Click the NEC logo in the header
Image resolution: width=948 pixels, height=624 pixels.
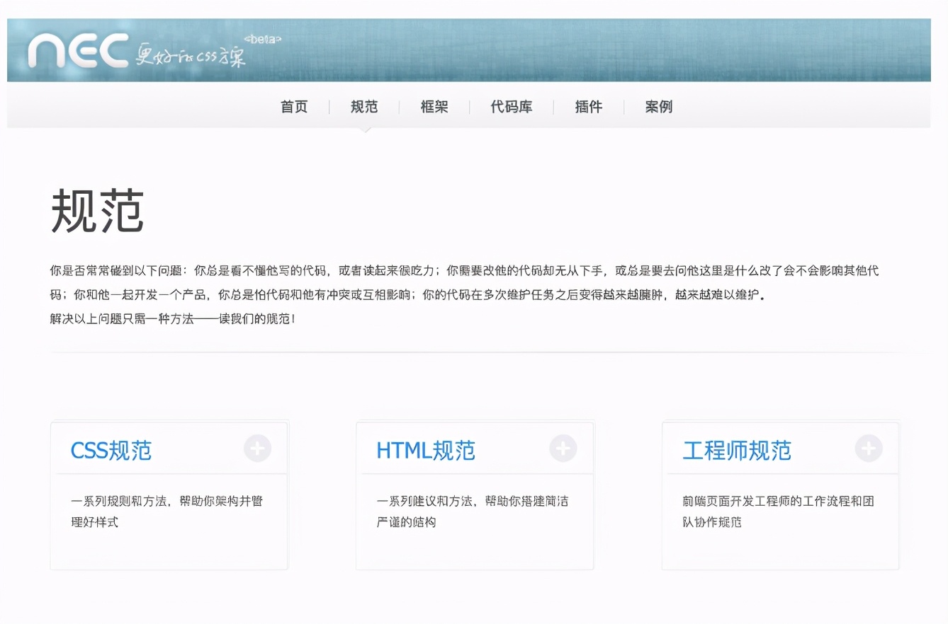tap(79, 51)
